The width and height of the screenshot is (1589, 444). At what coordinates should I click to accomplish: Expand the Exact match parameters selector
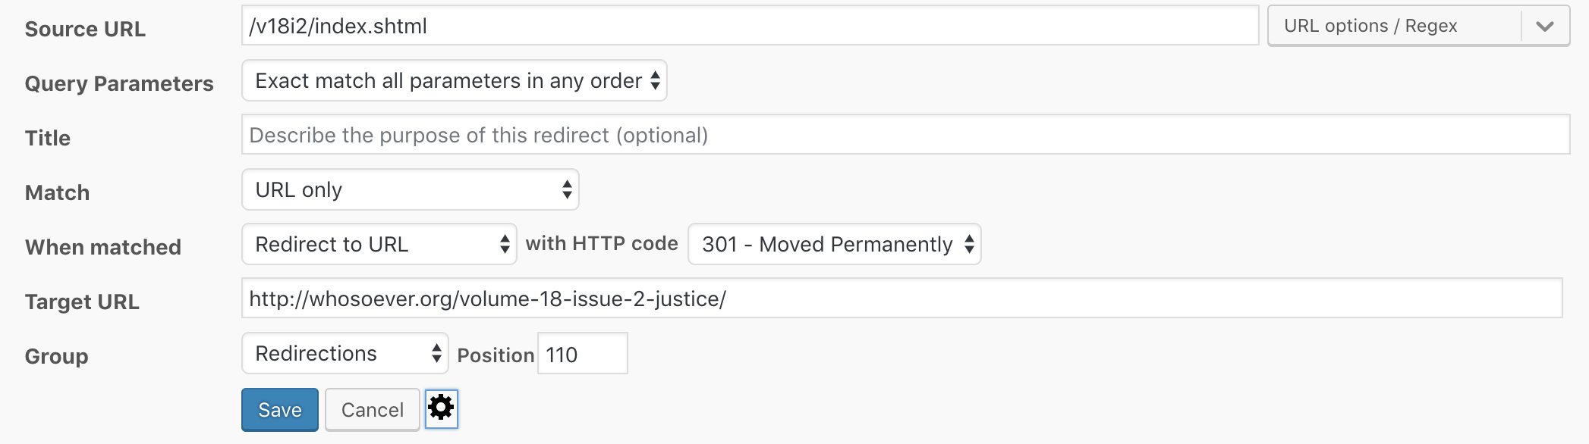click(653, 80)
